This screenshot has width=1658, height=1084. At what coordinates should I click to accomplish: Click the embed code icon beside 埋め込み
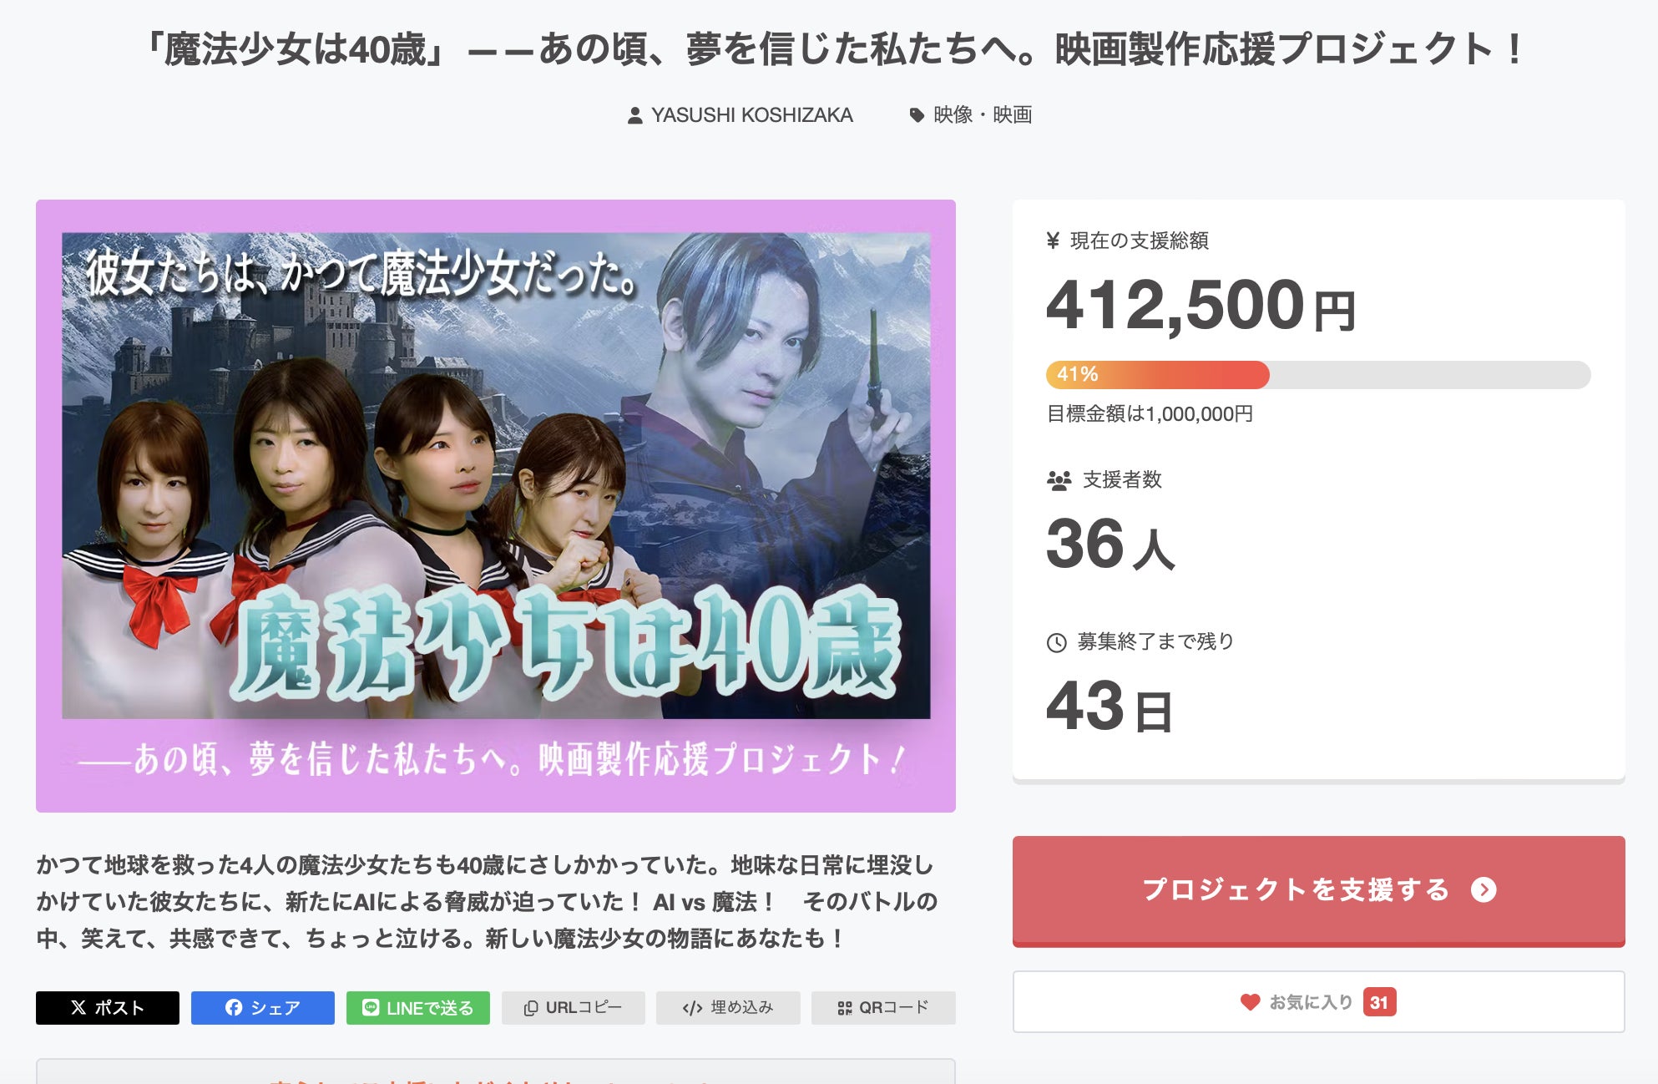coord(692,1008)
